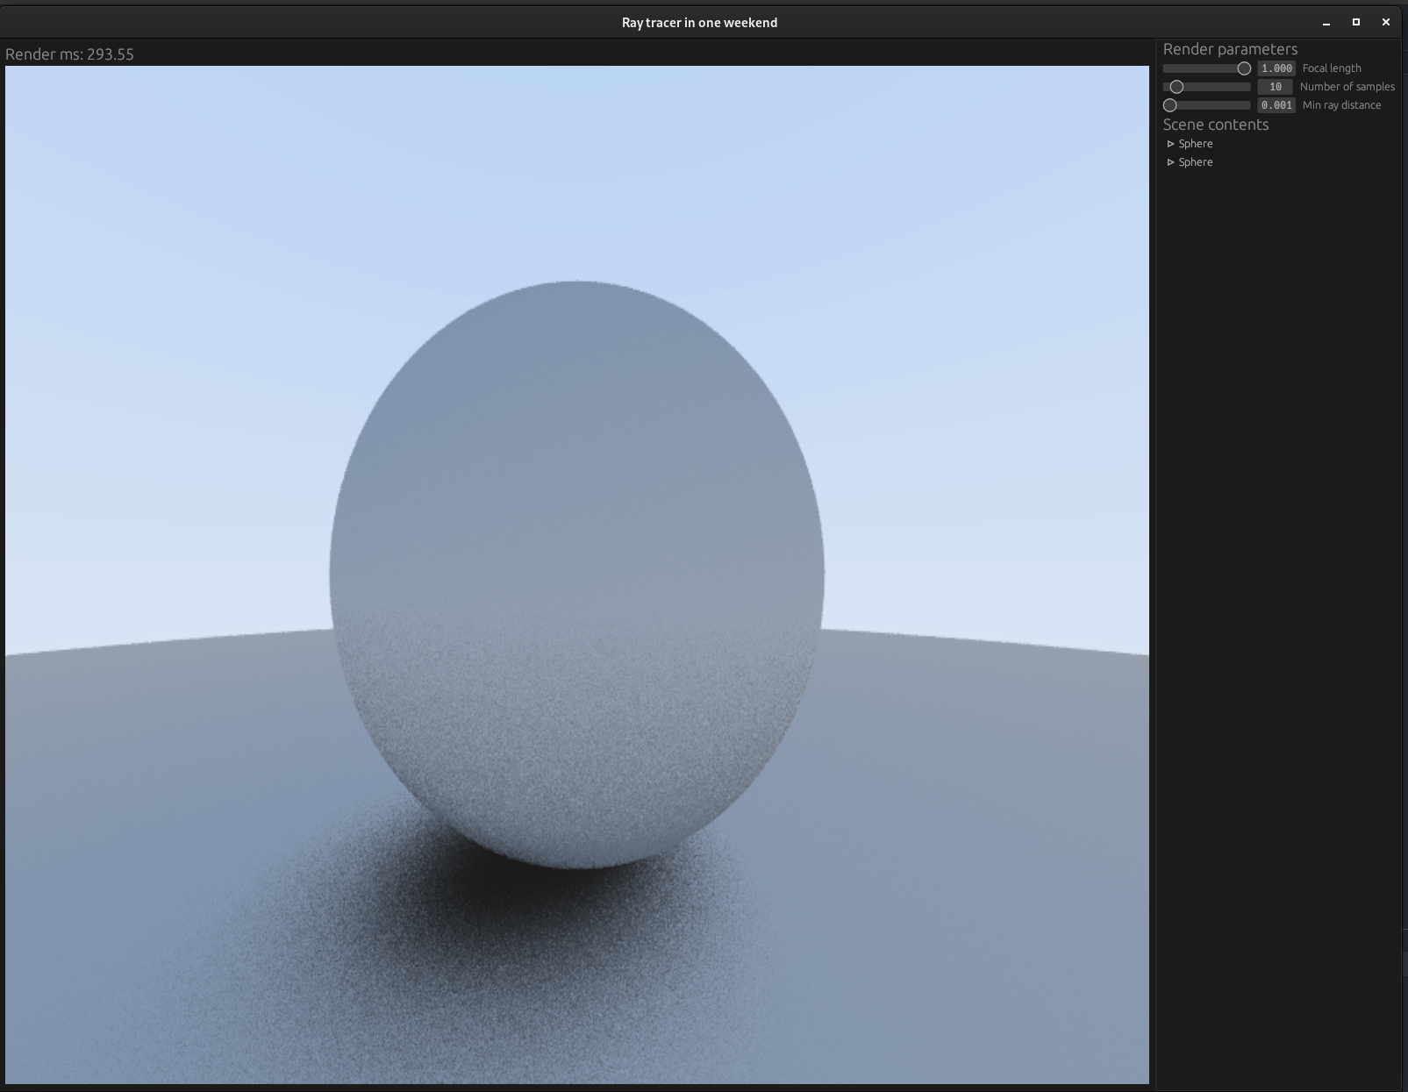Click the Focal length value field 1.000
This screenshot has height=1092, width=1408.
pyautogui.click(x=1276, y=68)
